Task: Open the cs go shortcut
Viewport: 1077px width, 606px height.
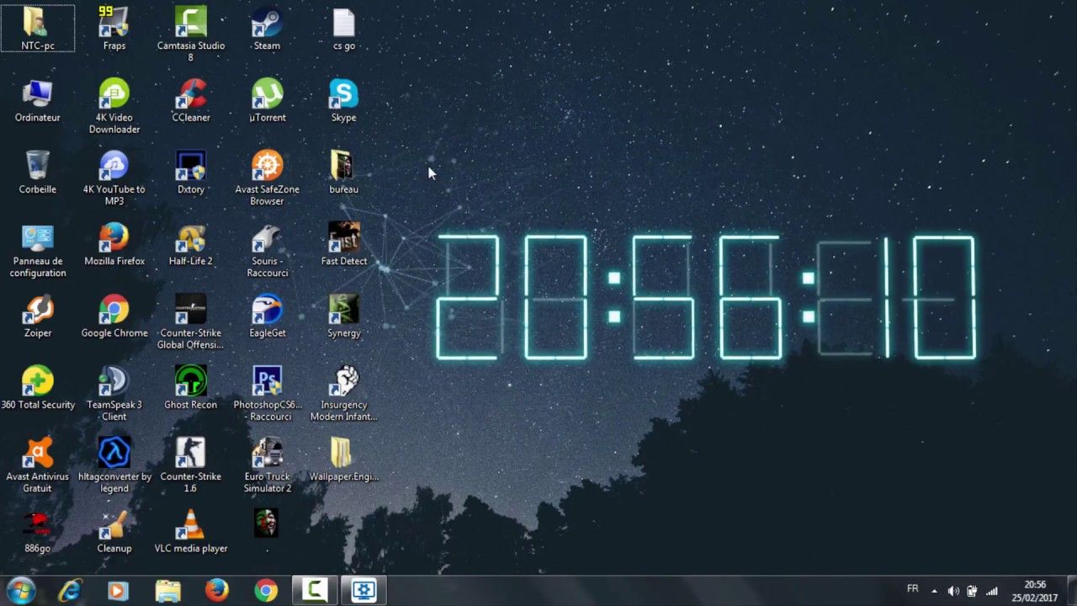Action: [343, 24]
